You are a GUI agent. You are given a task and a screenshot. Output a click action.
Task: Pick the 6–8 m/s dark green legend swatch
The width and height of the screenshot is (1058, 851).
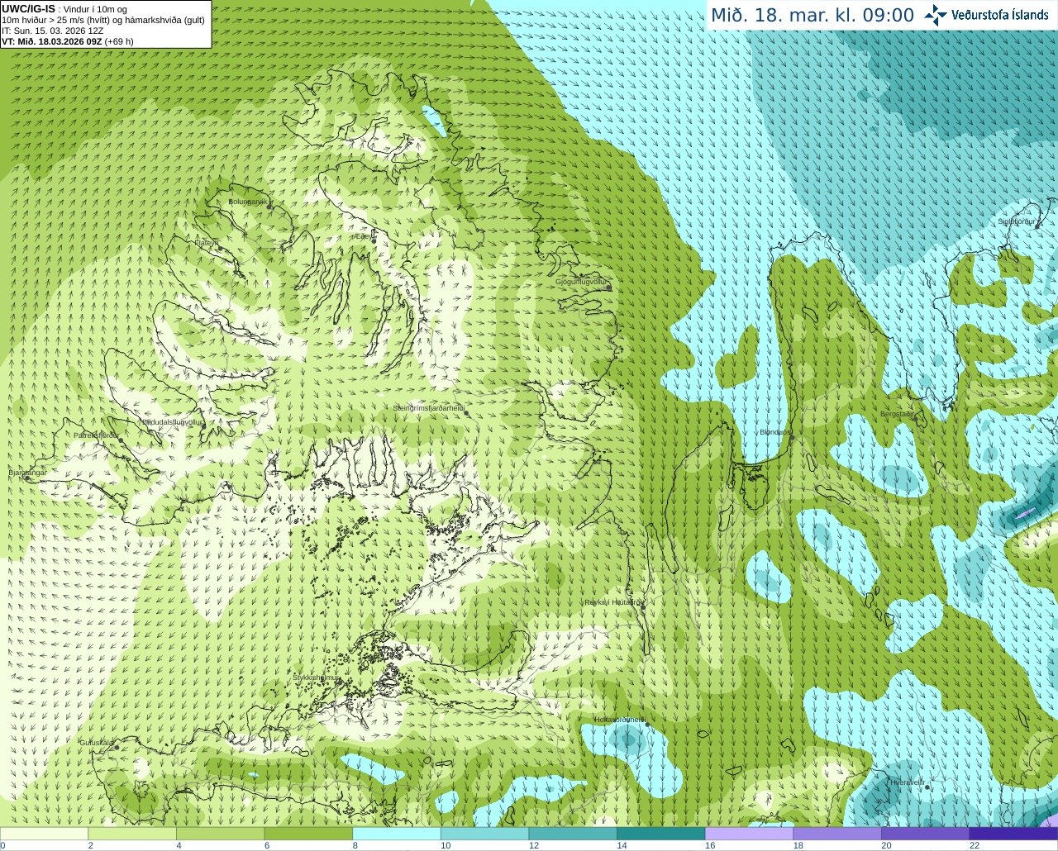pos(308,834)
